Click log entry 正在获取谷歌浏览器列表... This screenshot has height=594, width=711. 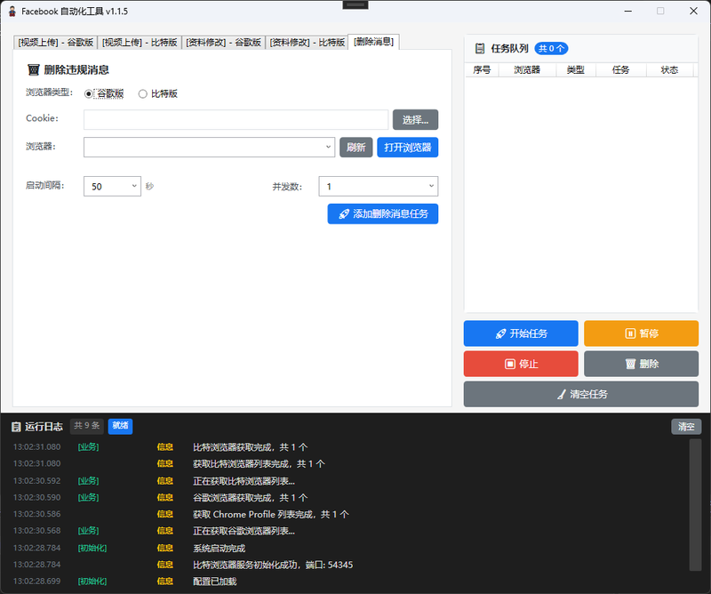tap(244, 531)
